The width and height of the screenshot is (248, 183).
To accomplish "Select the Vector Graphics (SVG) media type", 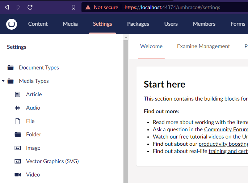I will (52, 161).
